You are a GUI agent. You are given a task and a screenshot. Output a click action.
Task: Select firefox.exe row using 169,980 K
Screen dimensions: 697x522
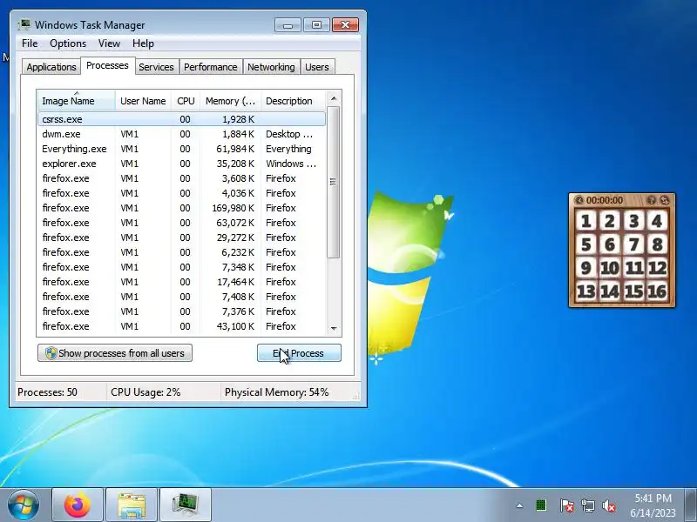pos(182,208)
